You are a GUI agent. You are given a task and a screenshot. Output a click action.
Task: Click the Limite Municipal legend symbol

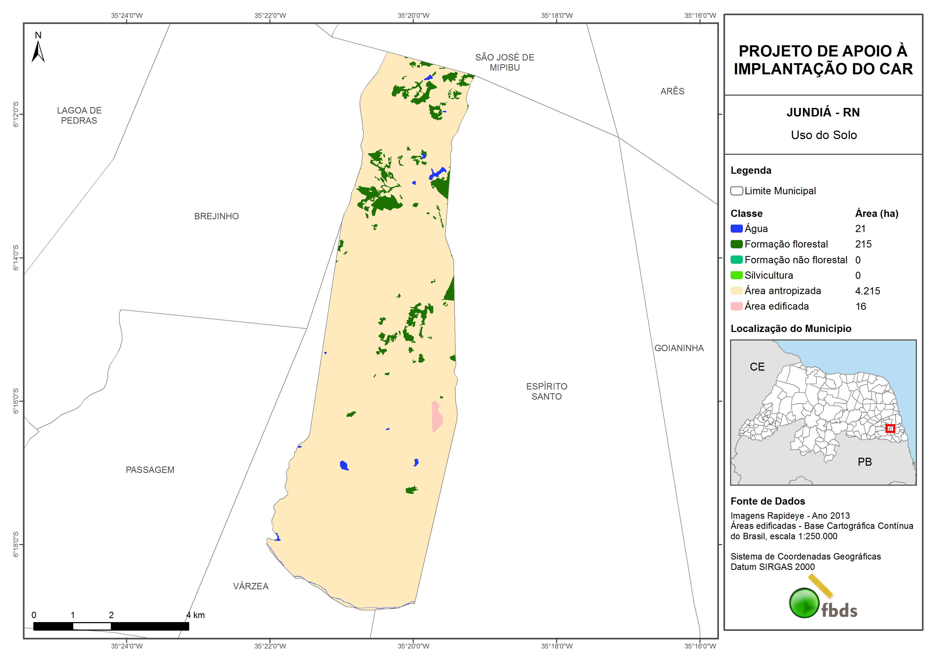tap(736, 191)
